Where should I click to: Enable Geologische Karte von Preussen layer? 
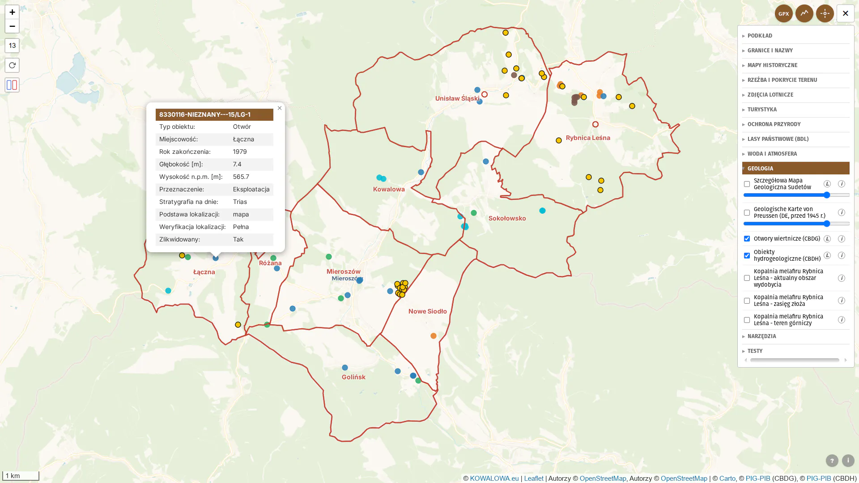[x=747, y=212]
